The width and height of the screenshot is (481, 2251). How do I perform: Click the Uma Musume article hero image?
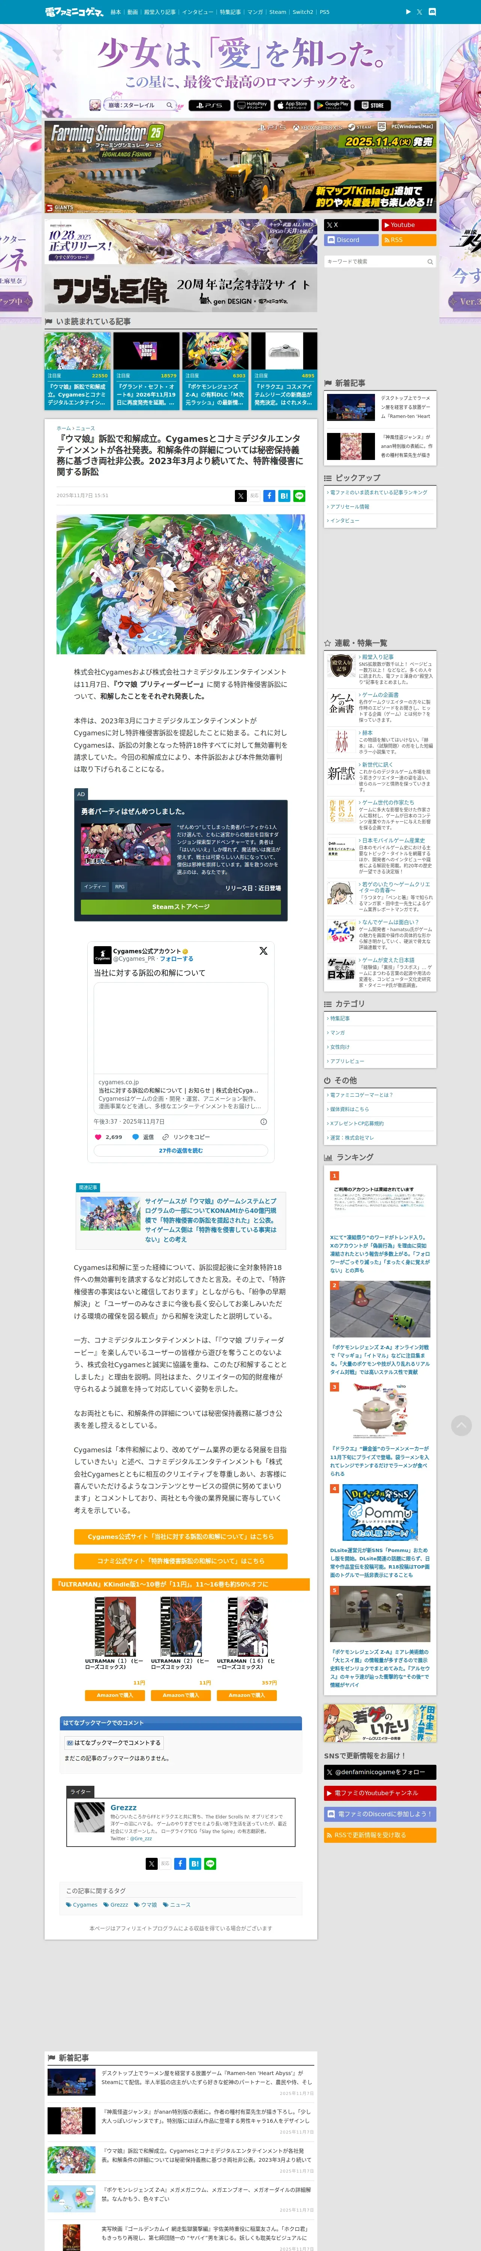click(x=181, y=585)
